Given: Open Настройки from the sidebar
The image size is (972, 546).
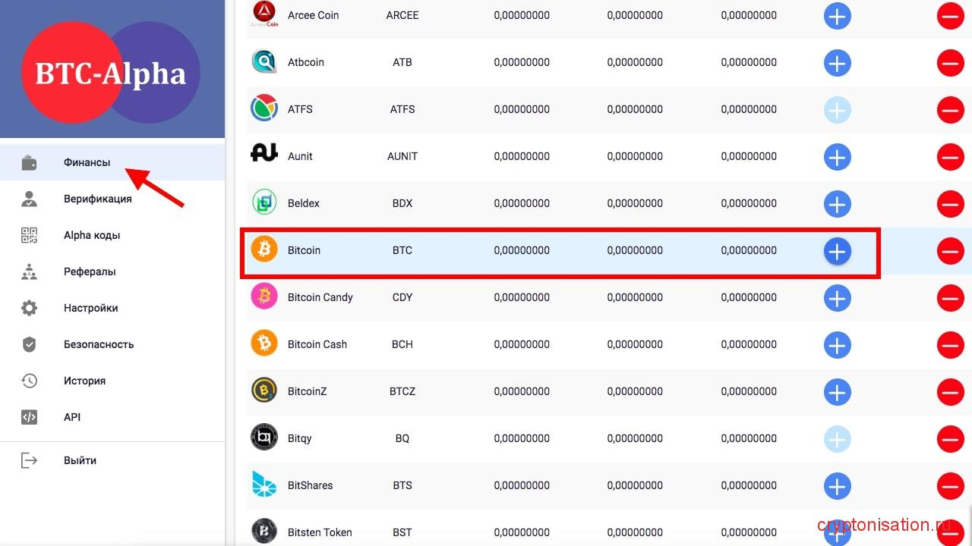Looking at the screenshot, I should (x=90, y=308).
